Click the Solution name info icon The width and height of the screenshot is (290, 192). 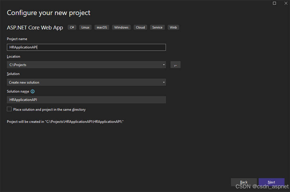pyautogui.click(x=33, y=91)
